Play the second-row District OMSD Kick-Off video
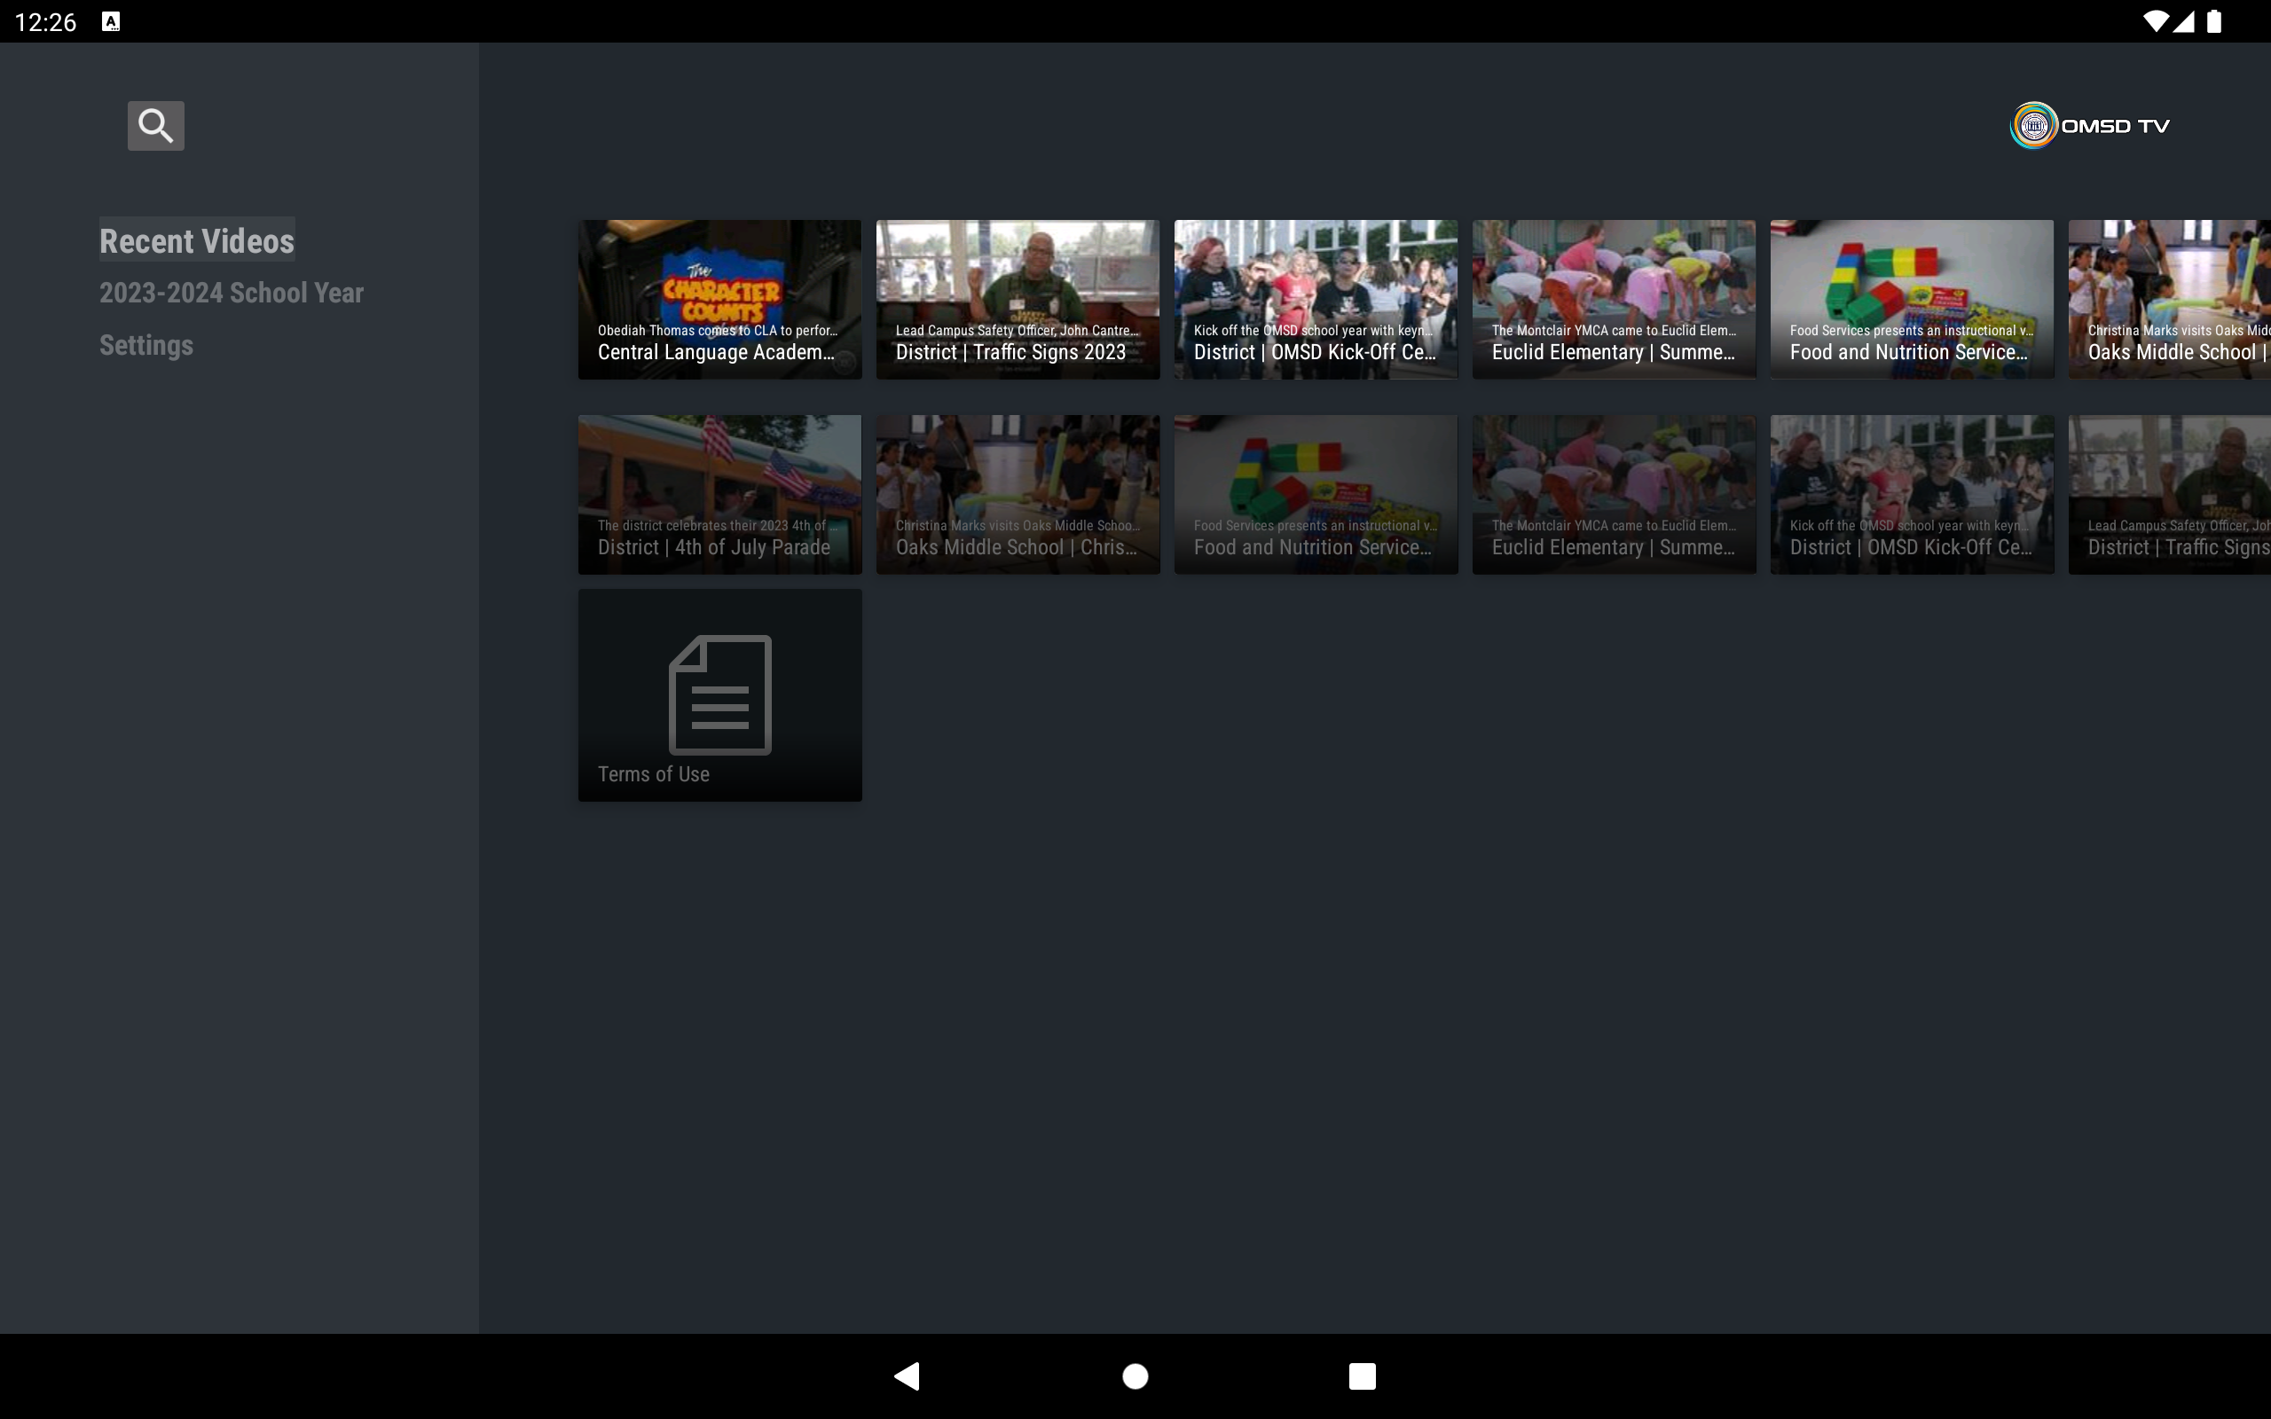The height and width of the screenshot is (1419, 2271). click(x=1912, y=494)
